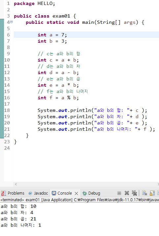Click the Console monitor icon
159x236 pixels.
coord(54,193)
